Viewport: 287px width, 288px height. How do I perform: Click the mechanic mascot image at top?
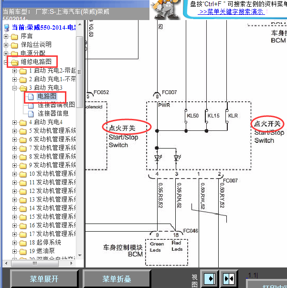pos(165,10)
